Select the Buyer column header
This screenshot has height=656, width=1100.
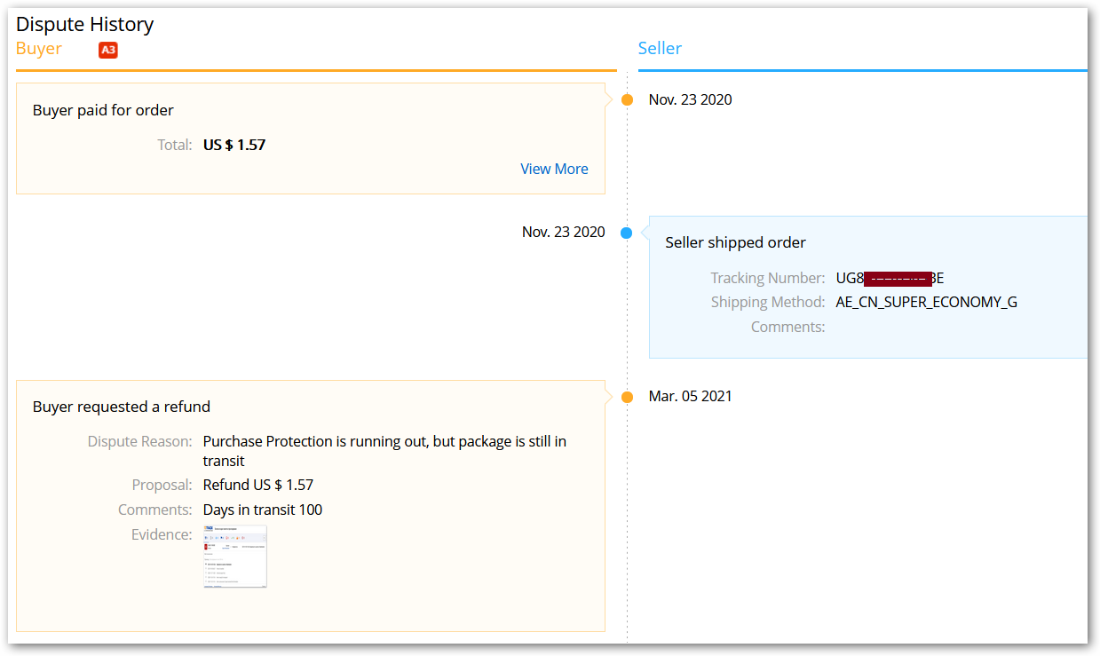tap(39, 49)
